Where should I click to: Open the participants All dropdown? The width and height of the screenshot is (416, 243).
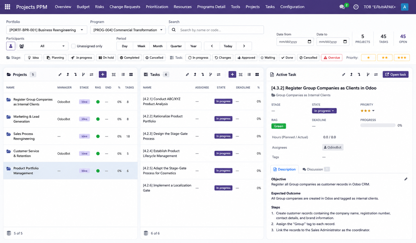pyautogui.click(x=42, y=46)
